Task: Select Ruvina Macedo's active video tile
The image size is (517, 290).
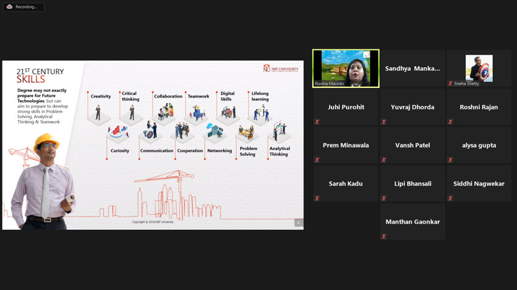Action: pos(345,68)
